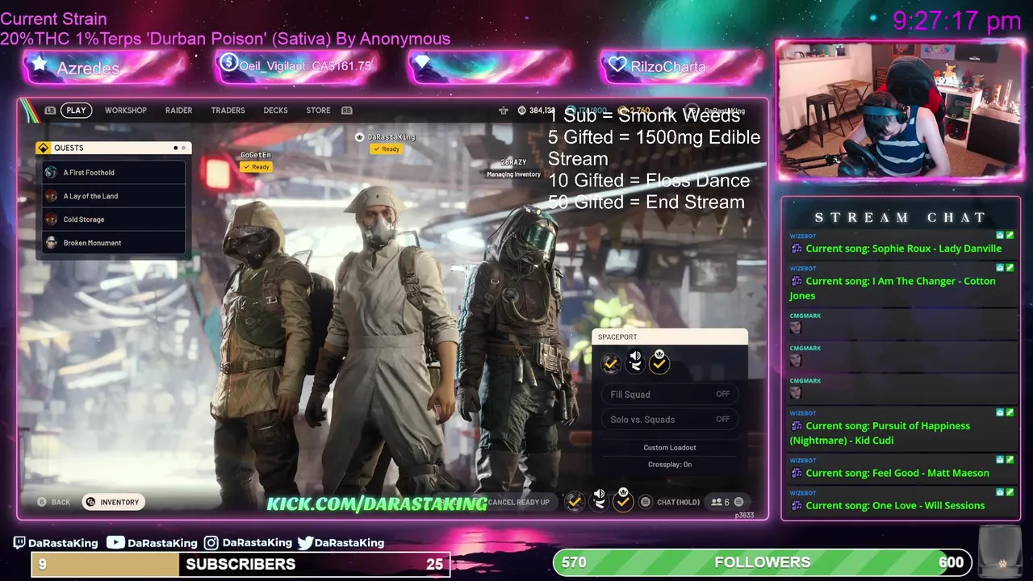
Task: Click the Broken Monument quest portrait icon
Action: click(51, 243)
